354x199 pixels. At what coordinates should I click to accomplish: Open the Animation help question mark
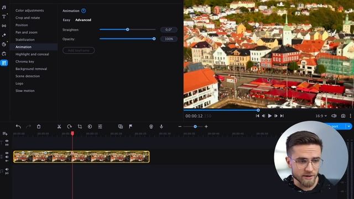point(84,11)
